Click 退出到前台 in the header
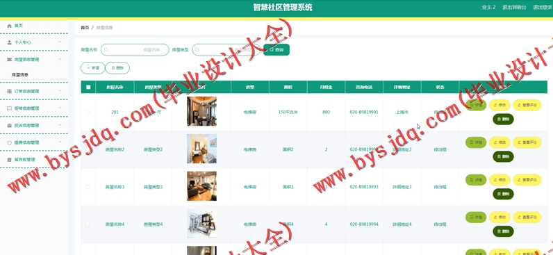553x255 pixels. [514, 8]
